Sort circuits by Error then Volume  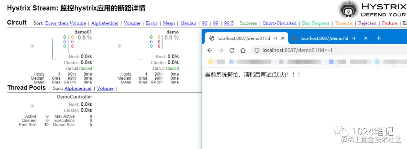66,23
